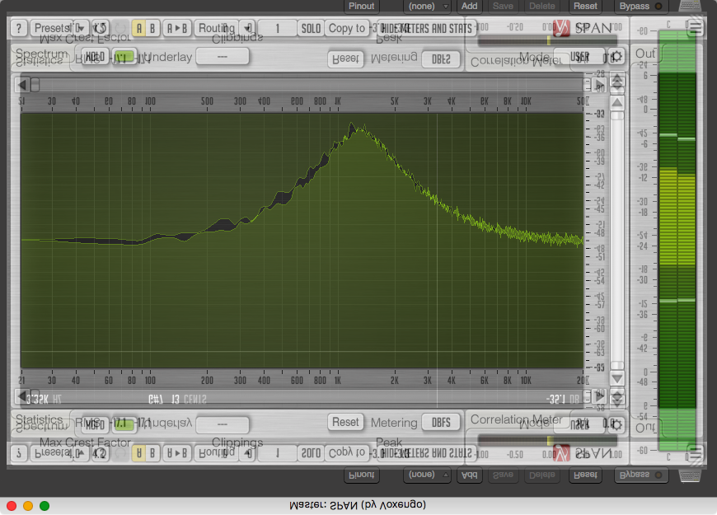Open the hamburger menu next to SPAN logo
717x515 pixels.
click(695, 28)
